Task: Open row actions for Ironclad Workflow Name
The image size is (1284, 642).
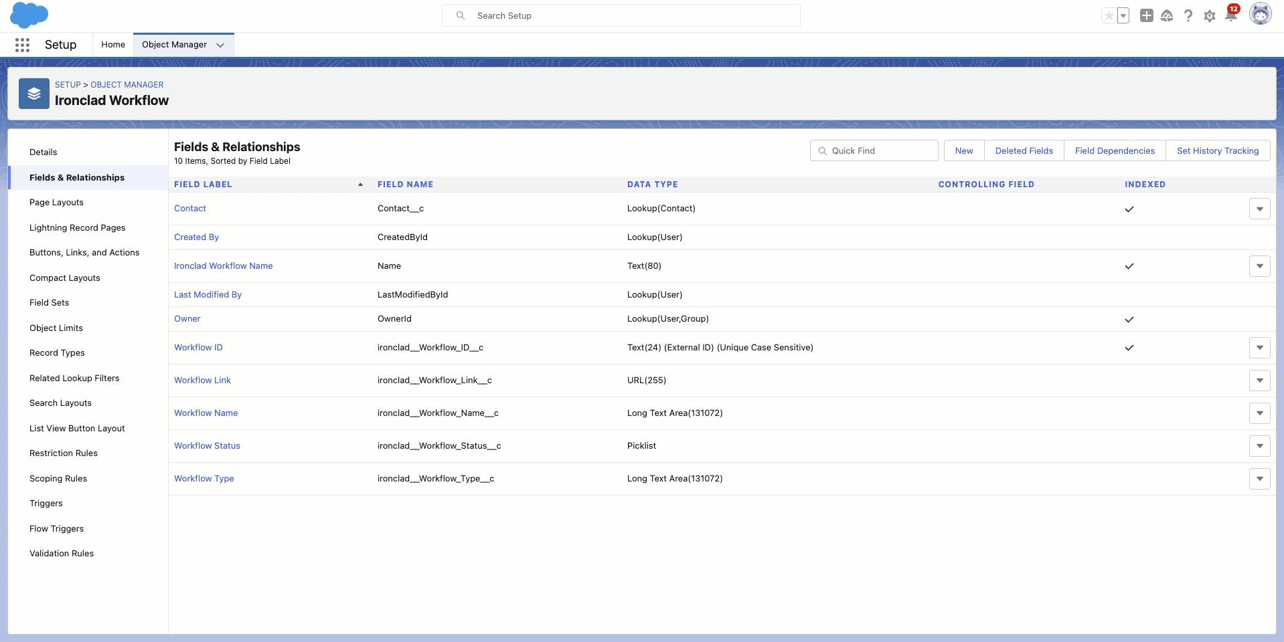Action: click(1260, 266)
